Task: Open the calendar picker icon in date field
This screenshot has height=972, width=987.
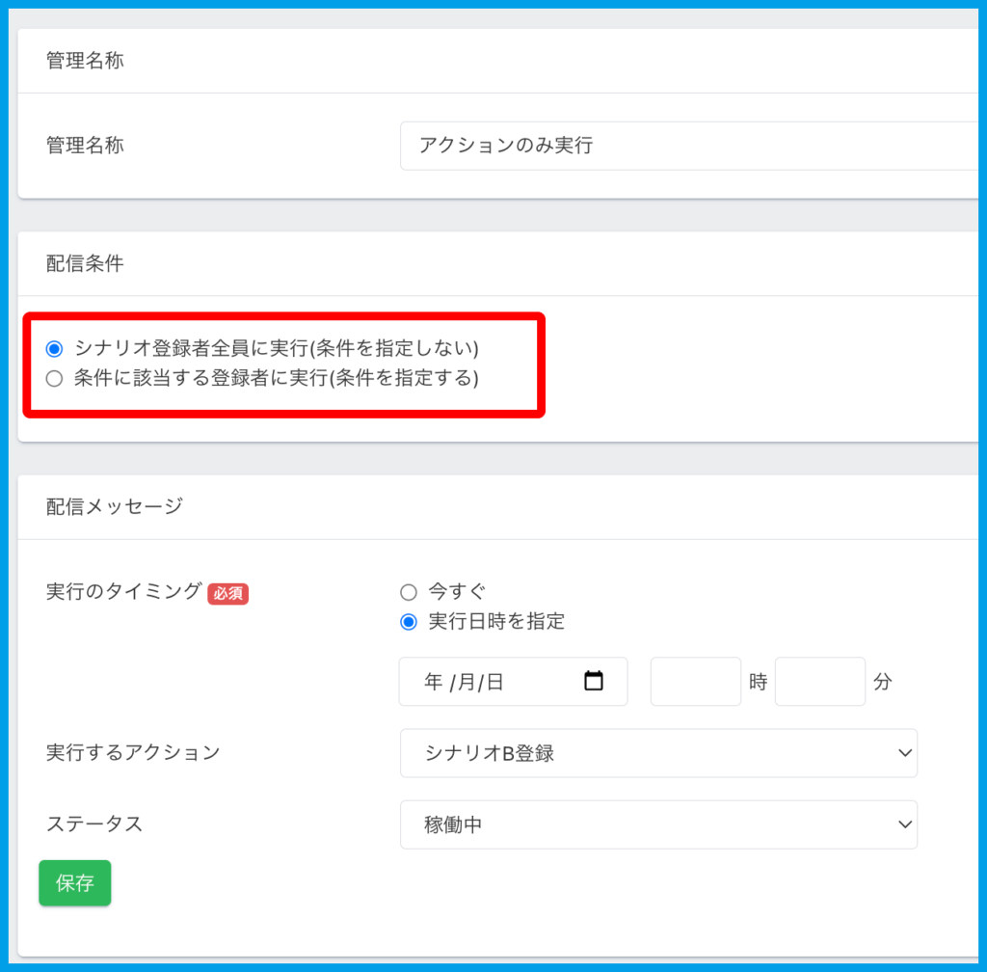Action: [x=594, y=681]
